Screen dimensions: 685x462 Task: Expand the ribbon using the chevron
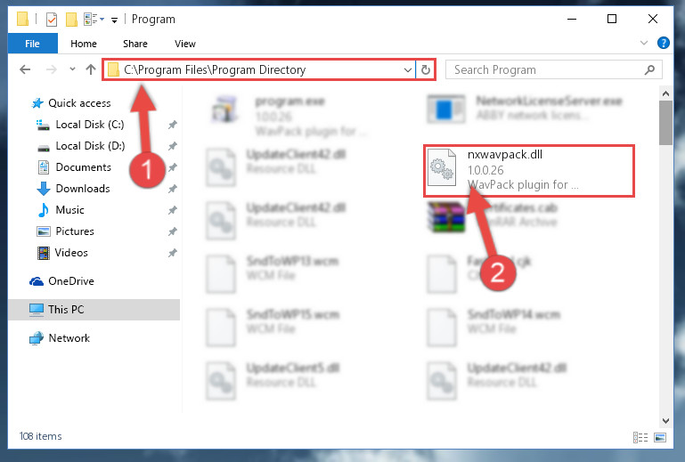pos(643,43)
